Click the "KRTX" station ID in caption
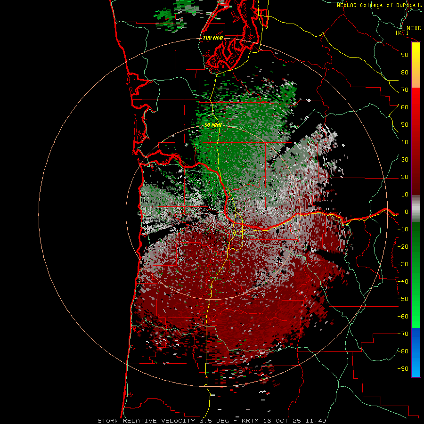424x424 pixels. pos(251,421)
